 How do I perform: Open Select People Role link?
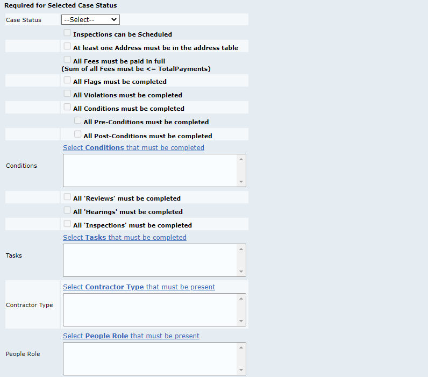click(131, 336)
